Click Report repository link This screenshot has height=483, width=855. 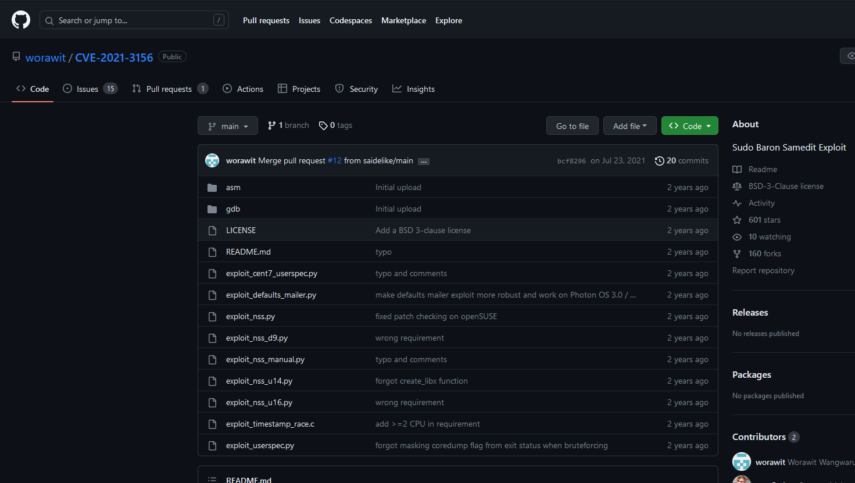(x=763, y=271)
